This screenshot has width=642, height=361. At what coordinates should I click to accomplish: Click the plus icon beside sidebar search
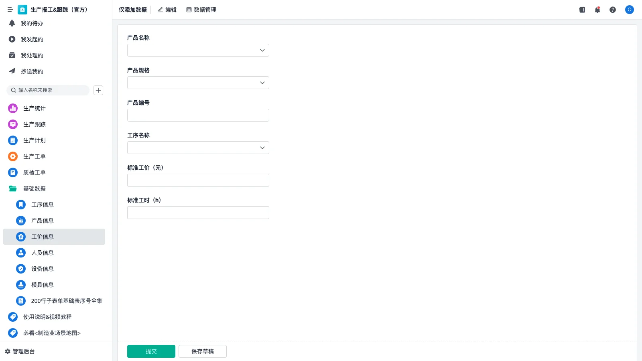click(98, 90)
